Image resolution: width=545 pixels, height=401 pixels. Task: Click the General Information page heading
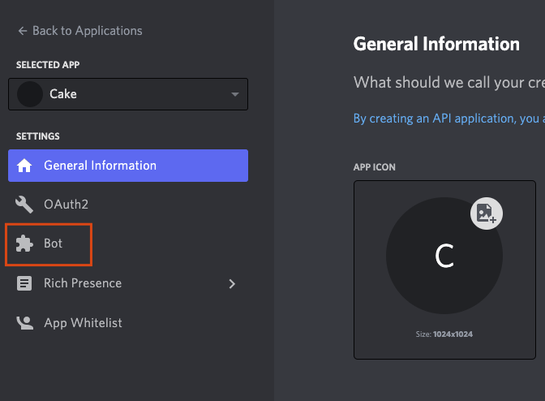pos(436,44)
